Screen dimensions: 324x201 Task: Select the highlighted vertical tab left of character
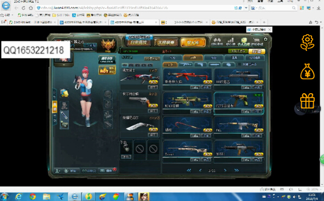click(x=55, y=107)
